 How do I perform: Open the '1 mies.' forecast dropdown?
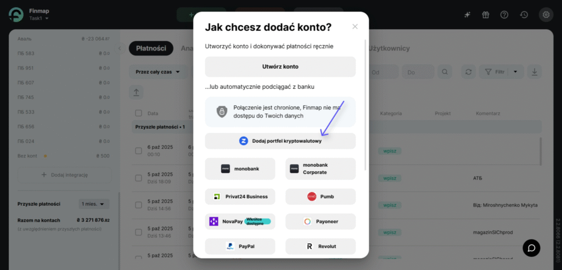[94, 204]
